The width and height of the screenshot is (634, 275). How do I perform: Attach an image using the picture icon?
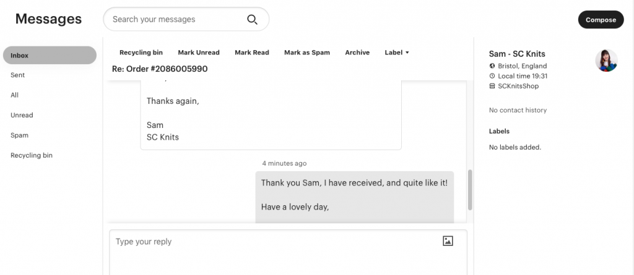pyautogui.click(x=448, y=241)
